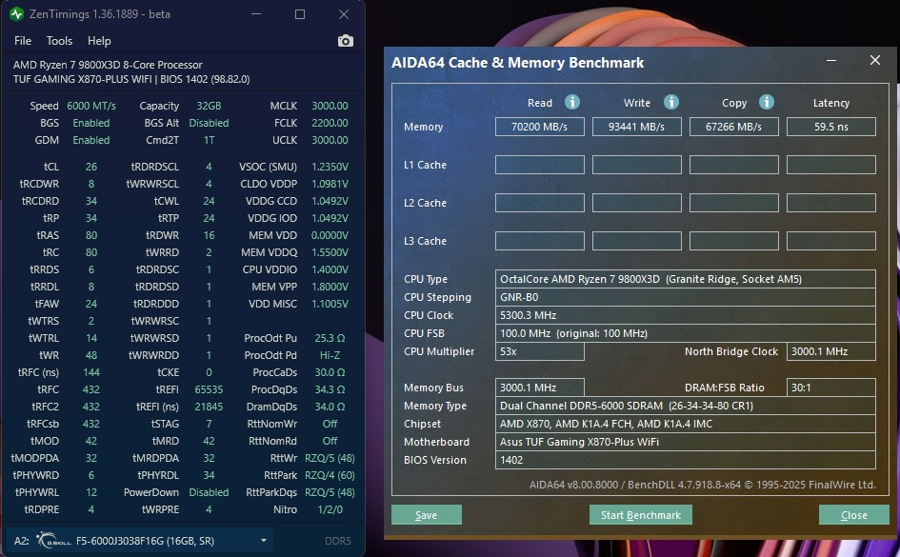Click the tREFI value 65535

coord(209,388)
